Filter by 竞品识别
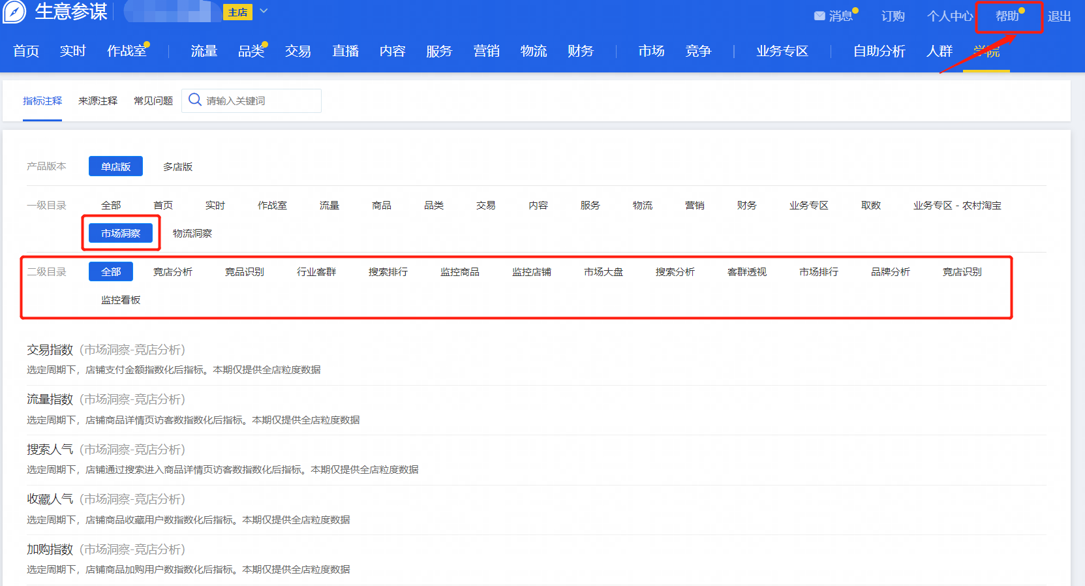The width and height of the screenshot is (1085, 586). pyautogui.click(x=245, y=271)
